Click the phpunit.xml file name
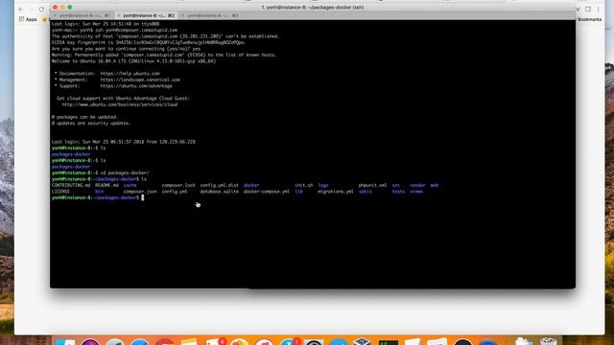The height and width of the screenshot is (345, 614). click(372, 185)
